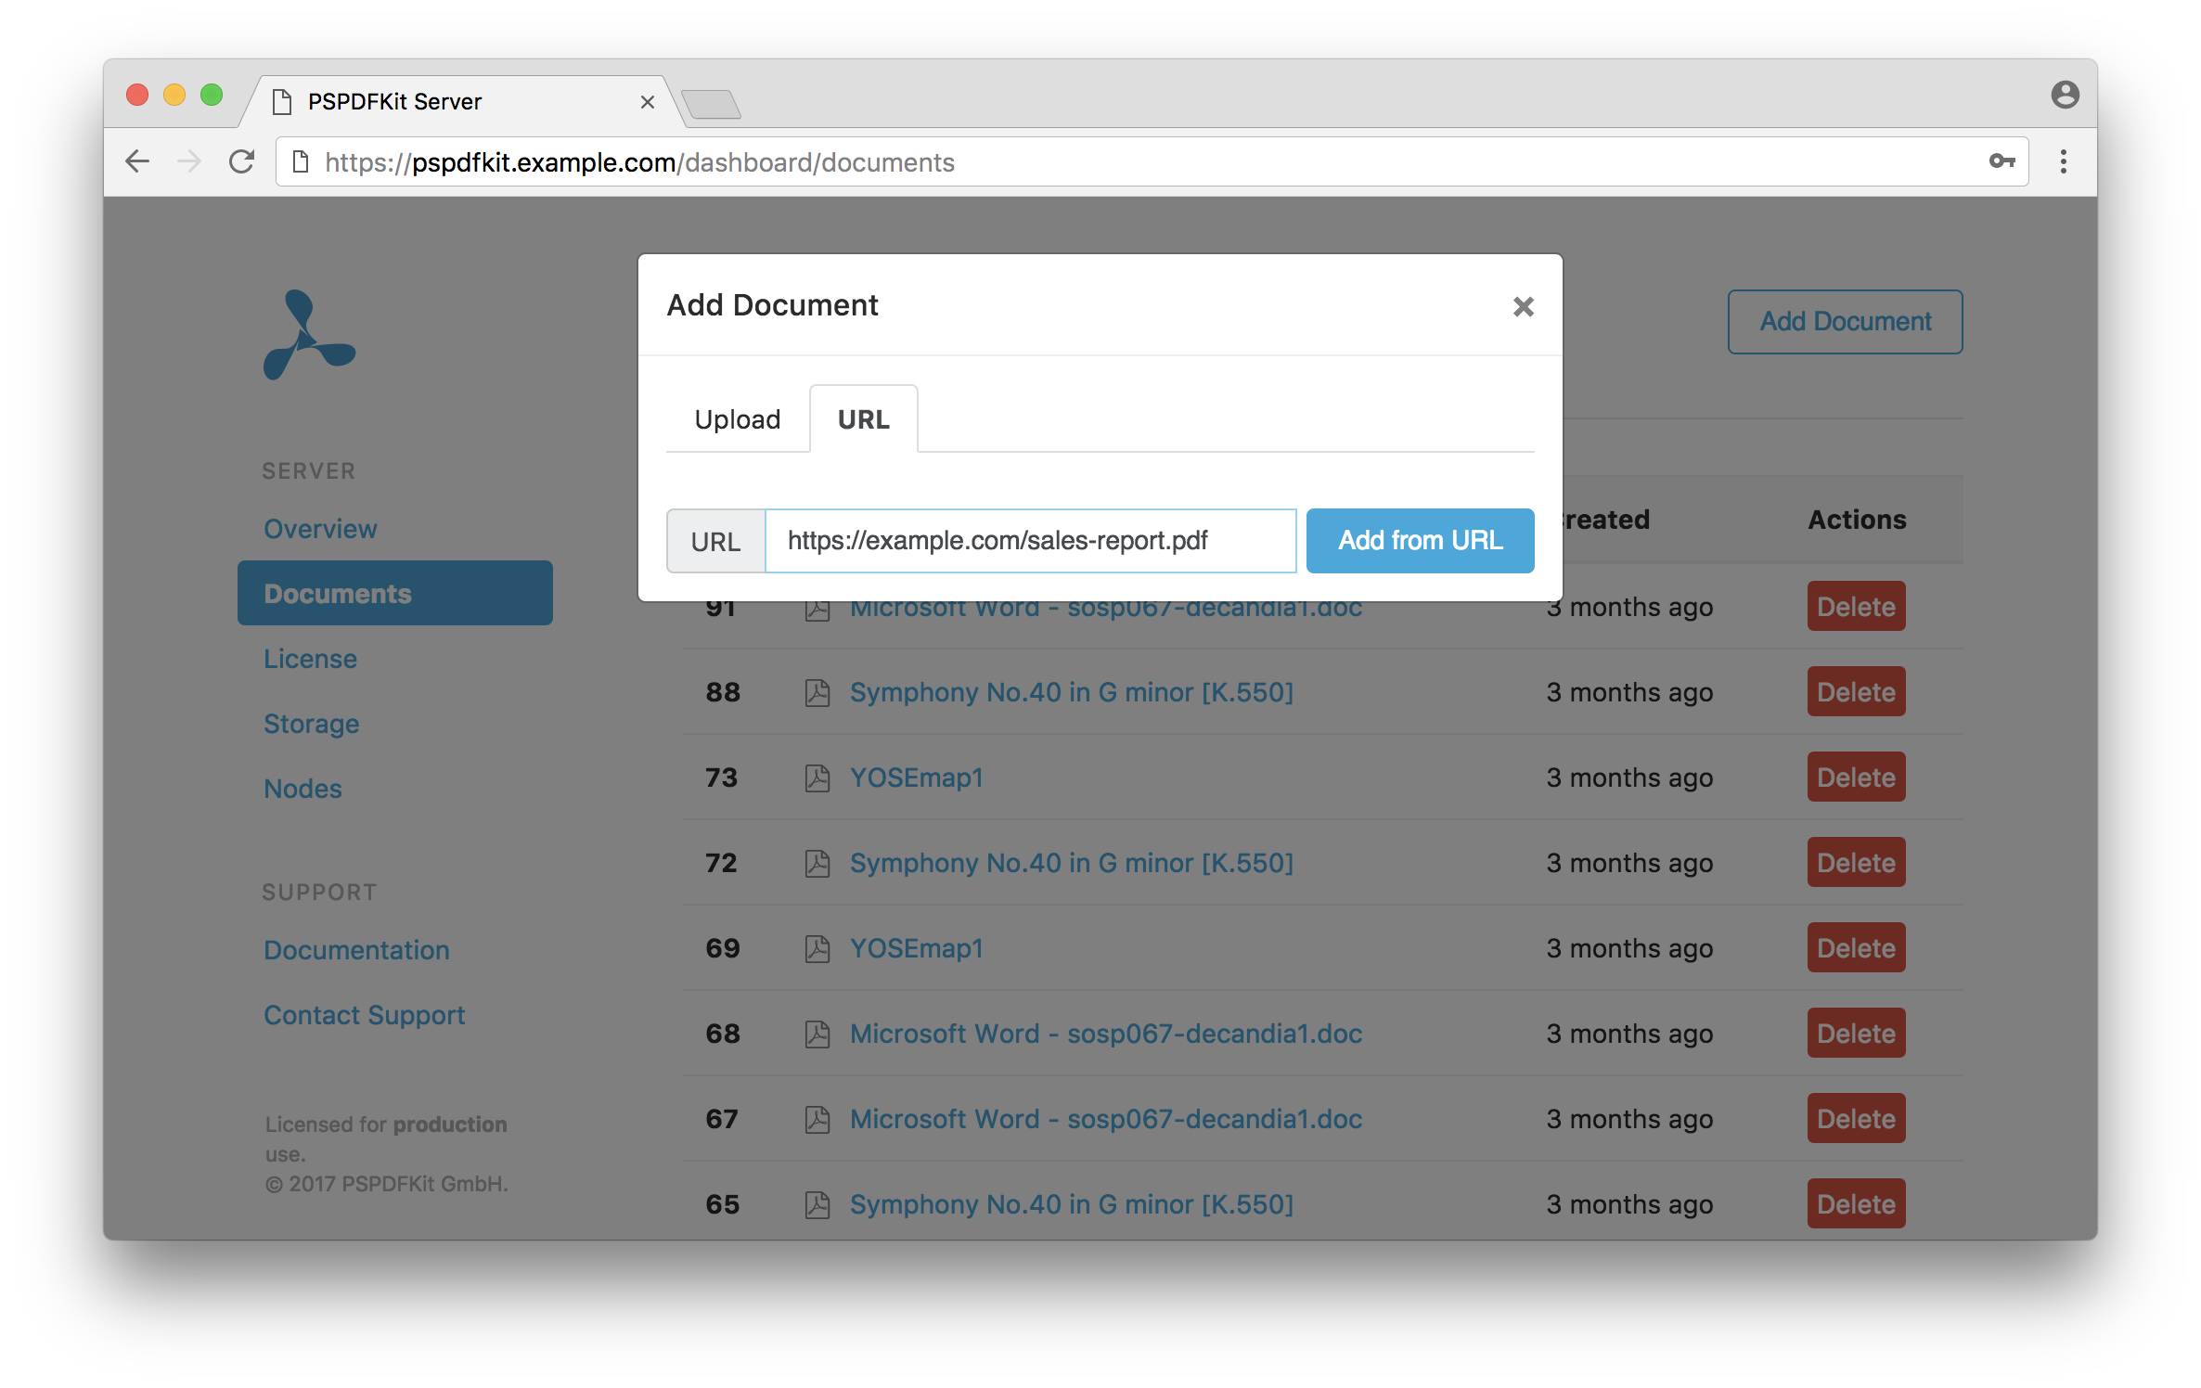Open a new browser tab
2201x1388 pixels.
[x=713, y=103]
